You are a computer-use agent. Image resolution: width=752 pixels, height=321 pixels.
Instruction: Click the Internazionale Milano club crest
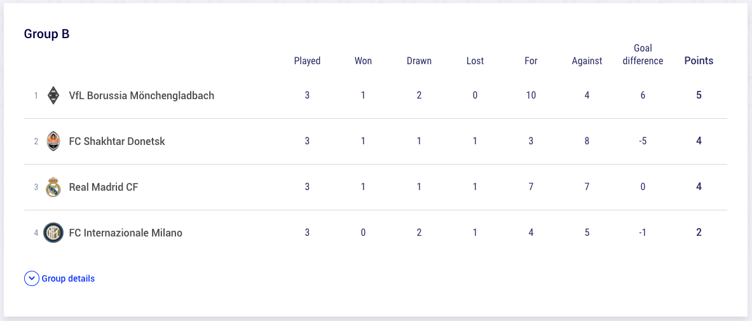tap(53, 233)
